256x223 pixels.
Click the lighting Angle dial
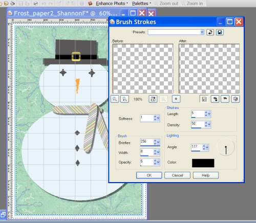pos(226,147)
